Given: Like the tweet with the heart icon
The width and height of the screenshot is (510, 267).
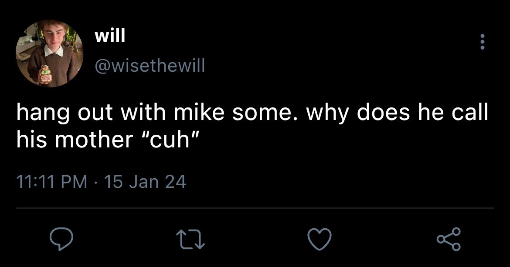Looking at the screenshot, I should 320,239.
